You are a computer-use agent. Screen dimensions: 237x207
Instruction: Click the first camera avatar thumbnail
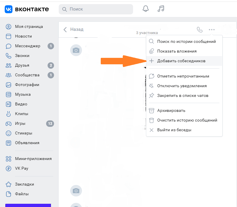[76, 51]
